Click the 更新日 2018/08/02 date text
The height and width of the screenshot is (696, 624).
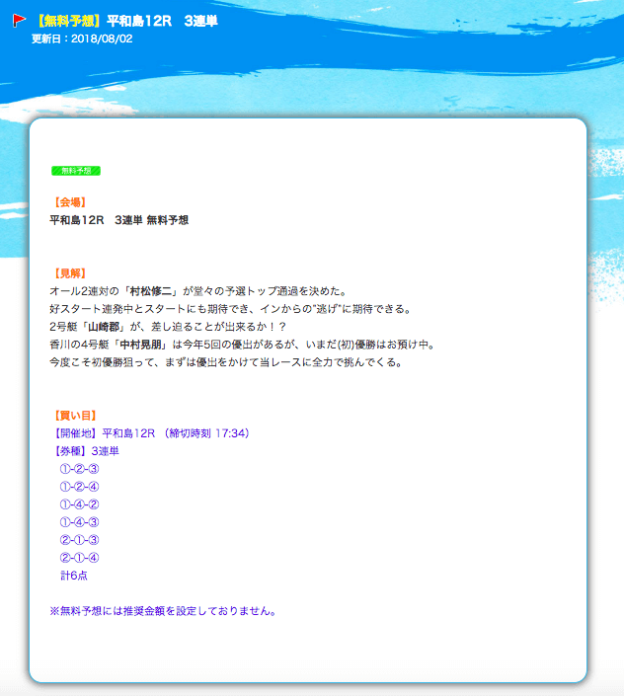pos(81,39)
